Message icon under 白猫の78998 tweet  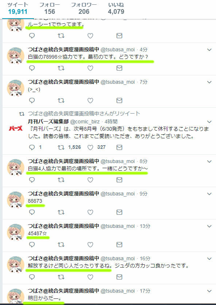tap(119, 68)
